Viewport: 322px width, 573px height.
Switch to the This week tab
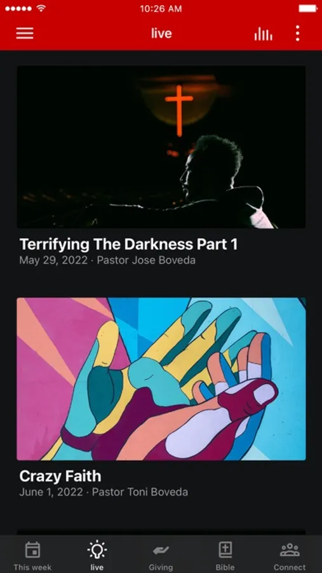[x=32, y=567]
